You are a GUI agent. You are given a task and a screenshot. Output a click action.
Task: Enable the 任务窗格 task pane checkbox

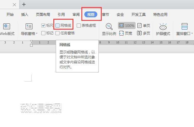pos(57,33)
